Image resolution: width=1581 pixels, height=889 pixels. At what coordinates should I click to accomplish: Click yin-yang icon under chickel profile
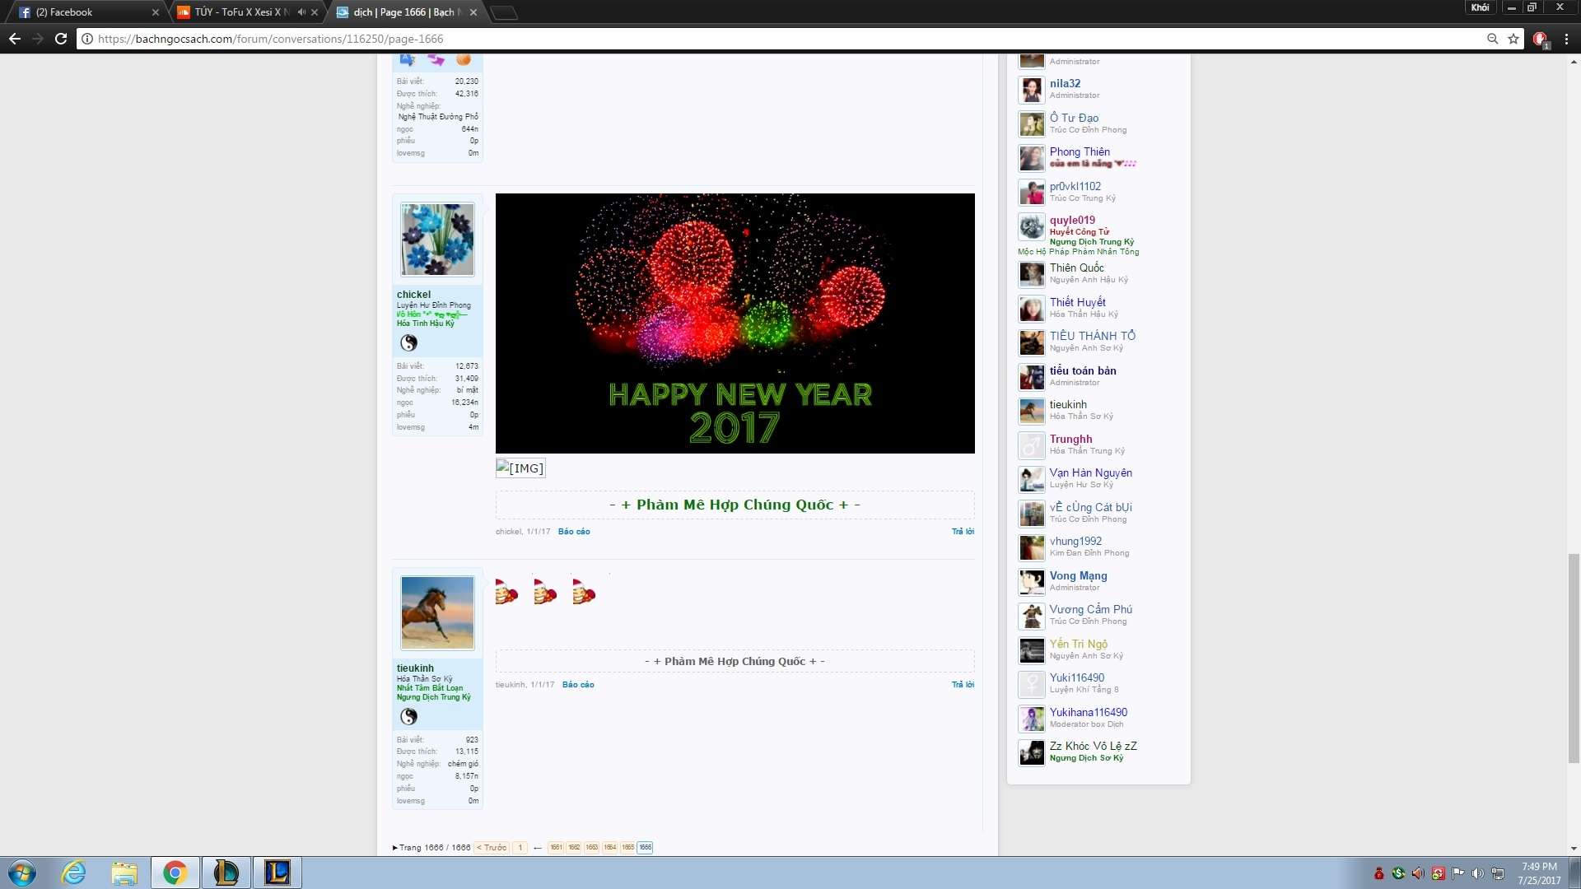408,343
